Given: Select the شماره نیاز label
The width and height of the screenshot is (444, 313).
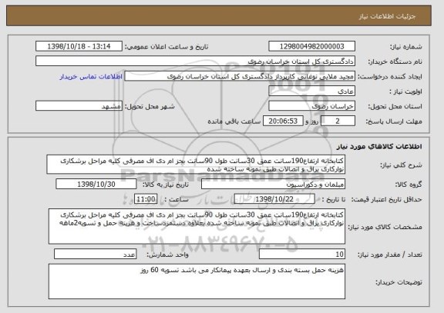Looking at the screenshot, I should point(406,47).
